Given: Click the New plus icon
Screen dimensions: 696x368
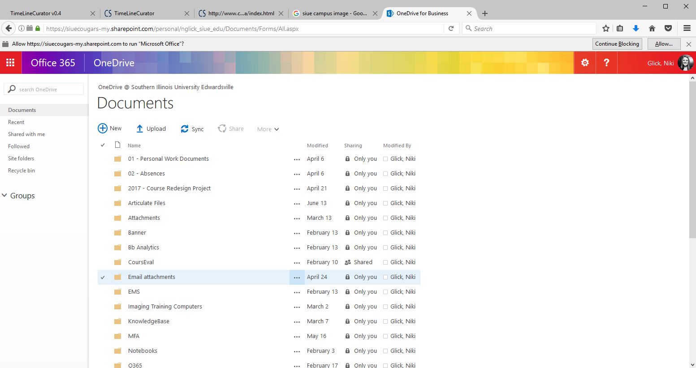Looking at the screenshot, I should click(x=103, y=128).
